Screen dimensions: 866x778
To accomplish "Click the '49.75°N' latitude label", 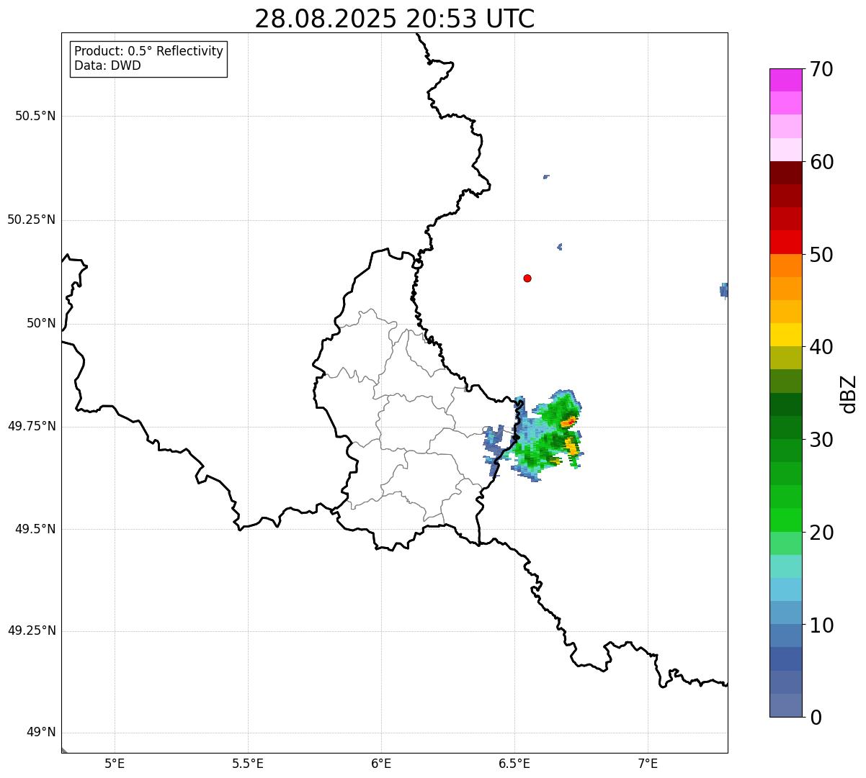I will 32,426.
